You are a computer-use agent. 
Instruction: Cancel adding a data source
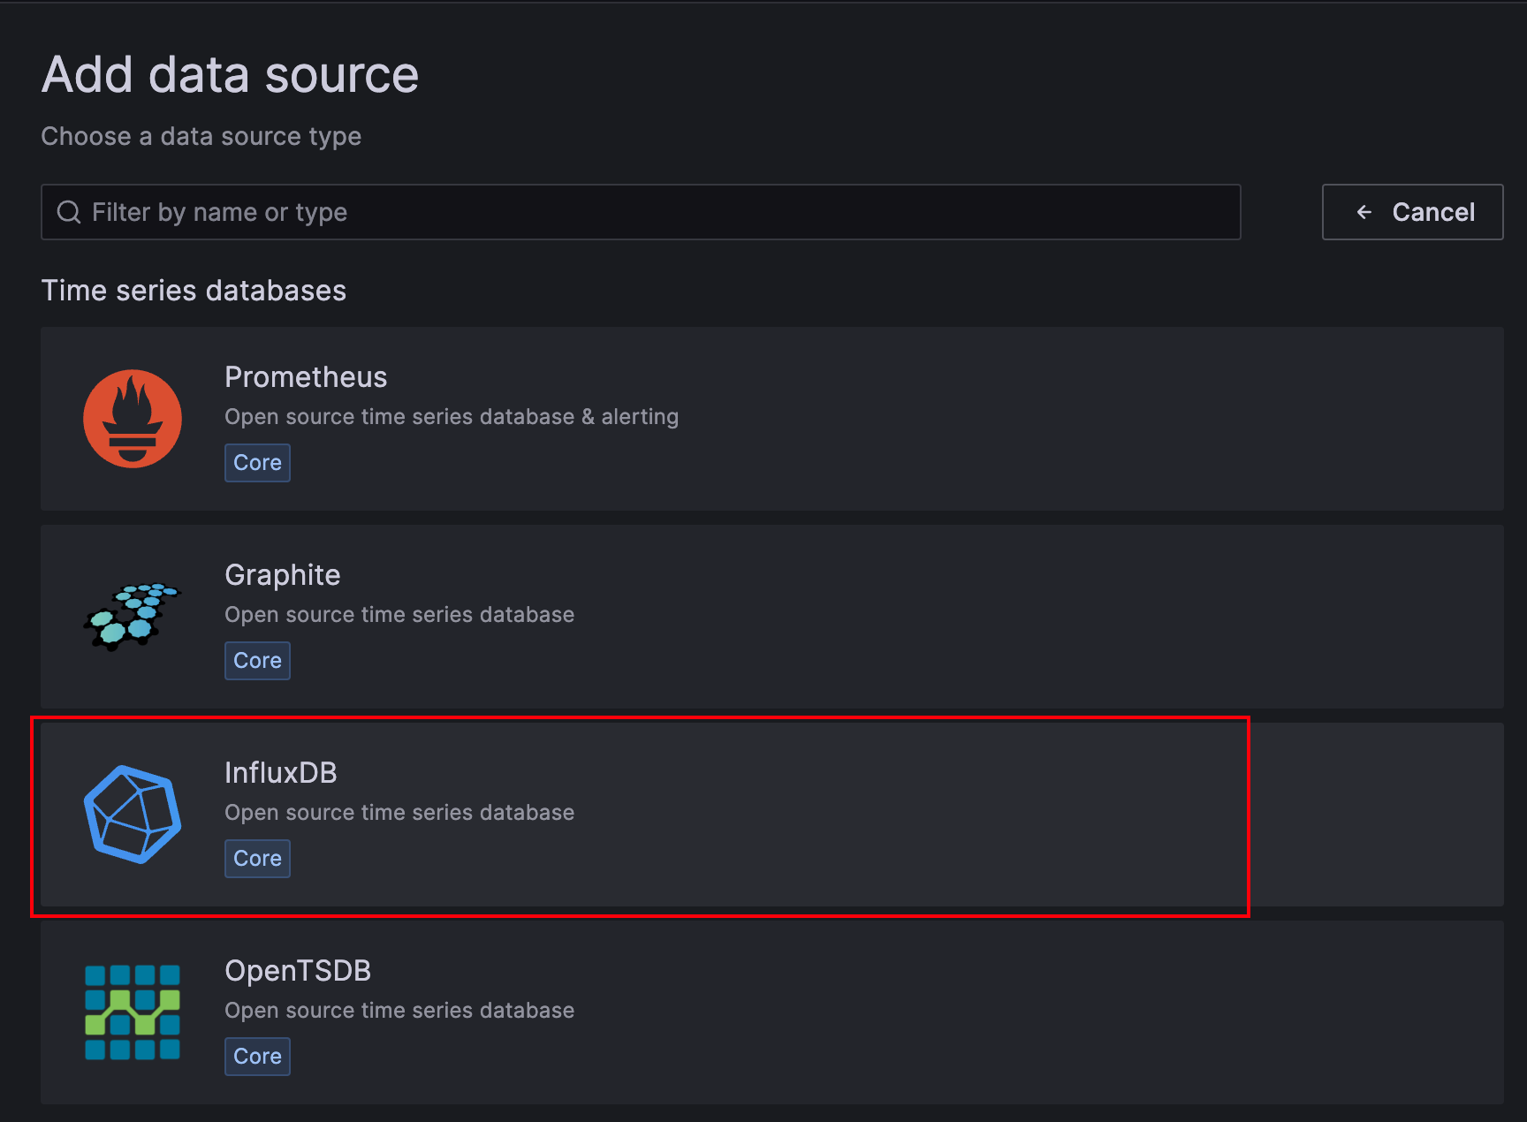(1412, 212)
